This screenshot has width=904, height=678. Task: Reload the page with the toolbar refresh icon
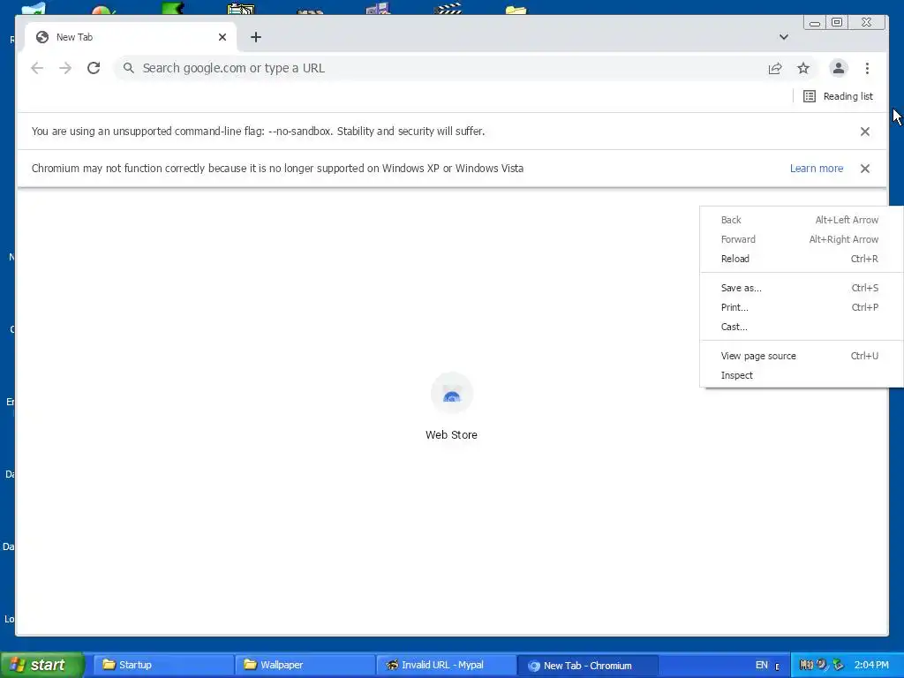(94, 68)
